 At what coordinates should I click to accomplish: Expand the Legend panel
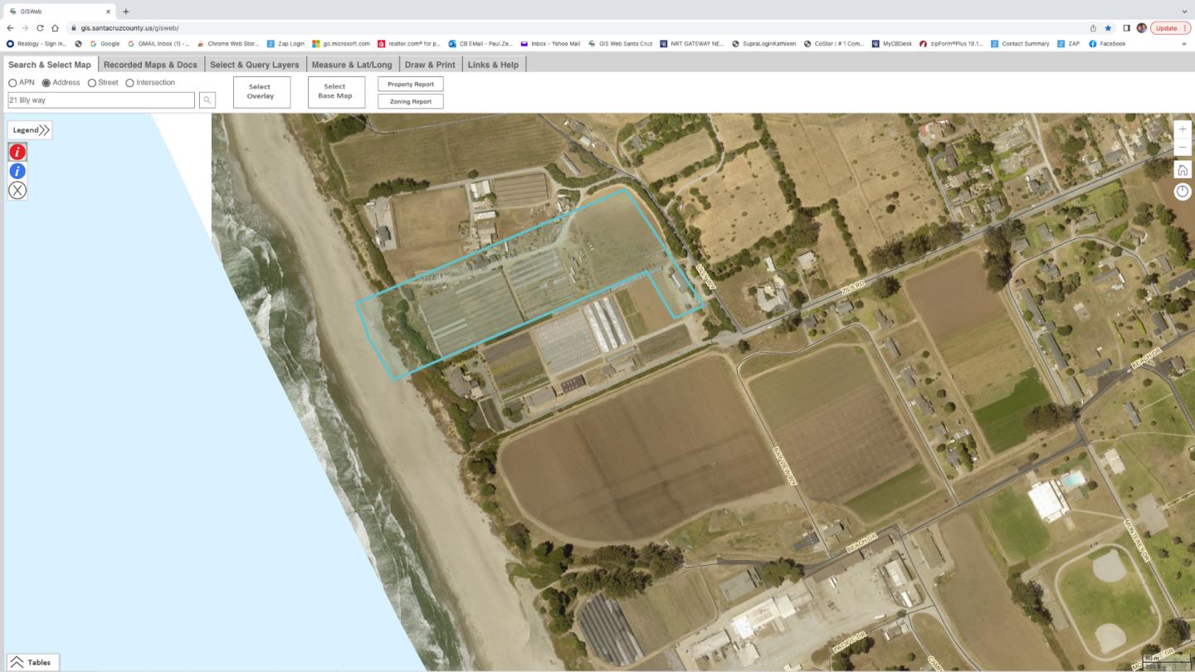click(x=31, y=130)
